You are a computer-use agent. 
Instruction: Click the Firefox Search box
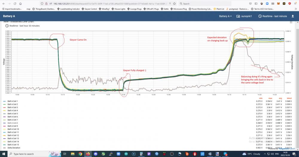click(205, 4)
